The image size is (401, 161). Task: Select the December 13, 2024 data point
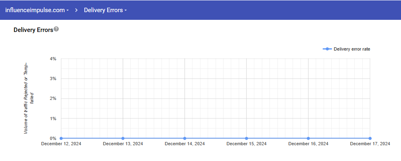tap(123, 138)
